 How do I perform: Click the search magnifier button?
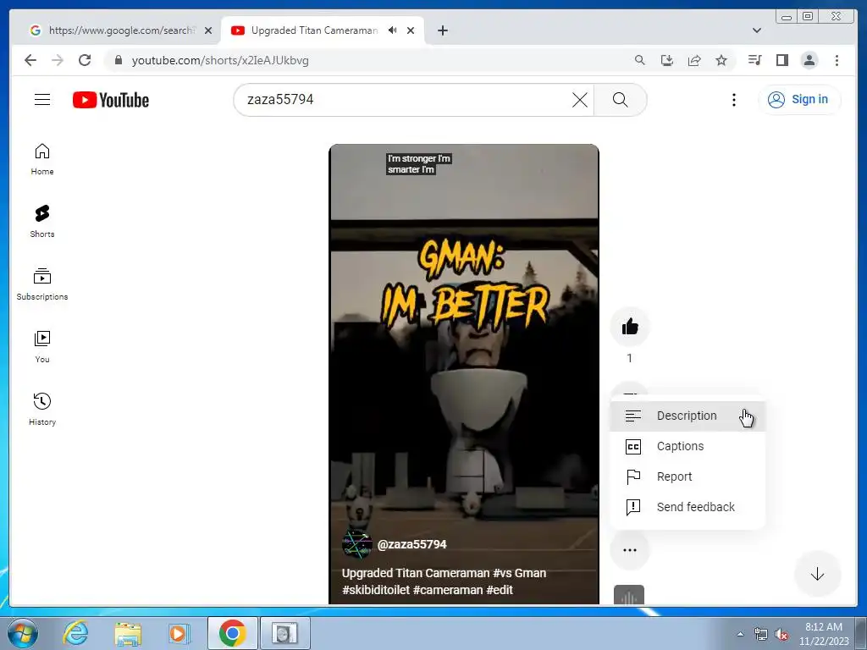[620, 100]
